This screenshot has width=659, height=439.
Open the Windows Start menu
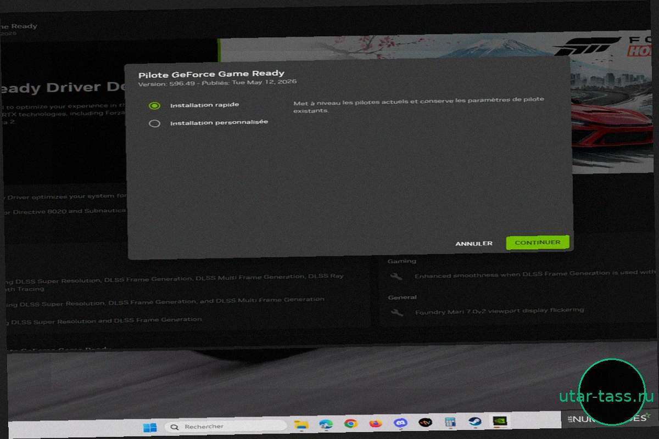click(x=149, y=426)
